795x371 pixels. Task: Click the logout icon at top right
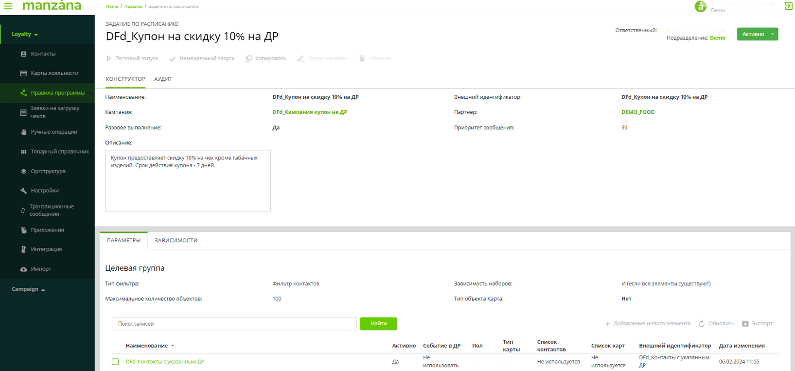coord(788,6)
